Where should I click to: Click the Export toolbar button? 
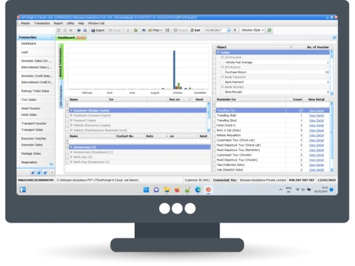point(98,31)
